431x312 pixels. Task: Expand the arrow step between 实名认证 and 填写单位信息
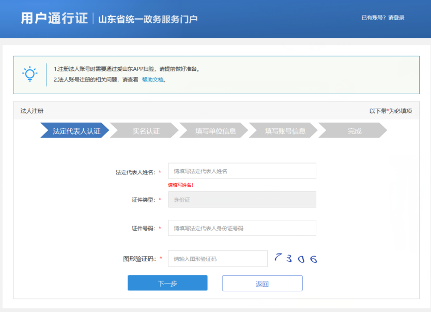tap(181, 130)
